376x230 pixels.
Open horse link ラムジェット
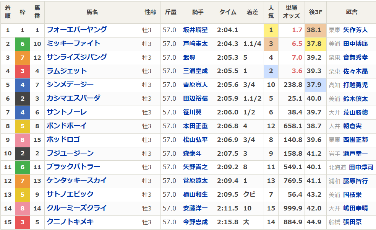pos(66,71)
